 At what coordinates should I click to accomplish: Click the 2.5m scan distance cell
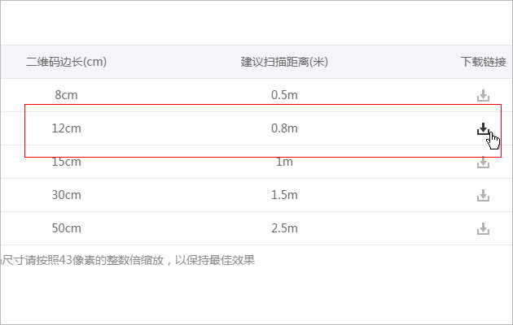coord(284,228)
